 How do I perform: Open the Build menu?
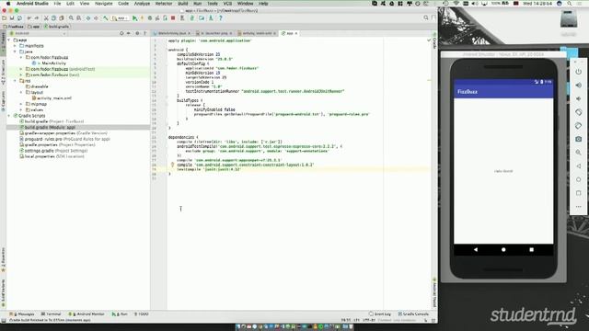(183, 4)
